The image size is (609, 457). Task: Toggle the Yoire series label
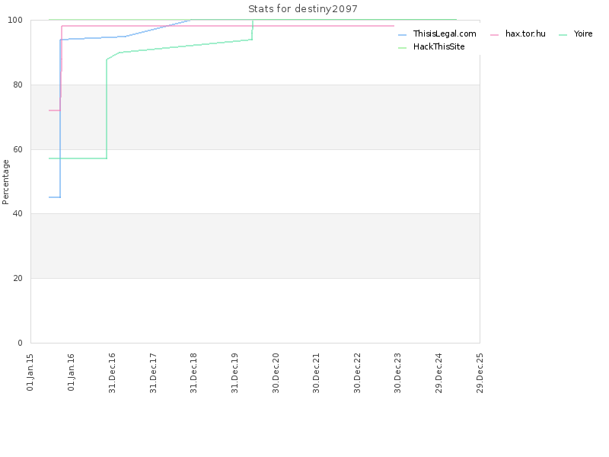583,34
